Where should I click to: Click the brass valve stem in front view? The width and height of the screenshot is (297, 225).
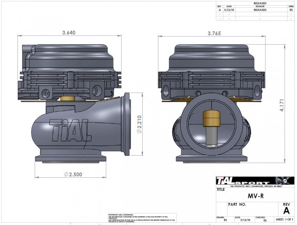[212, 118]
